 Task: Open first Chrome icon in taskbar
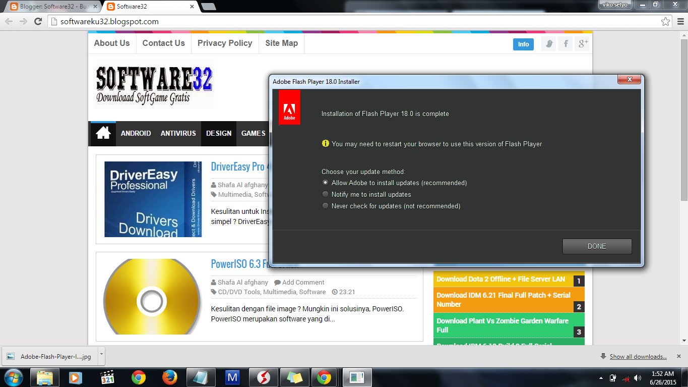139,377
